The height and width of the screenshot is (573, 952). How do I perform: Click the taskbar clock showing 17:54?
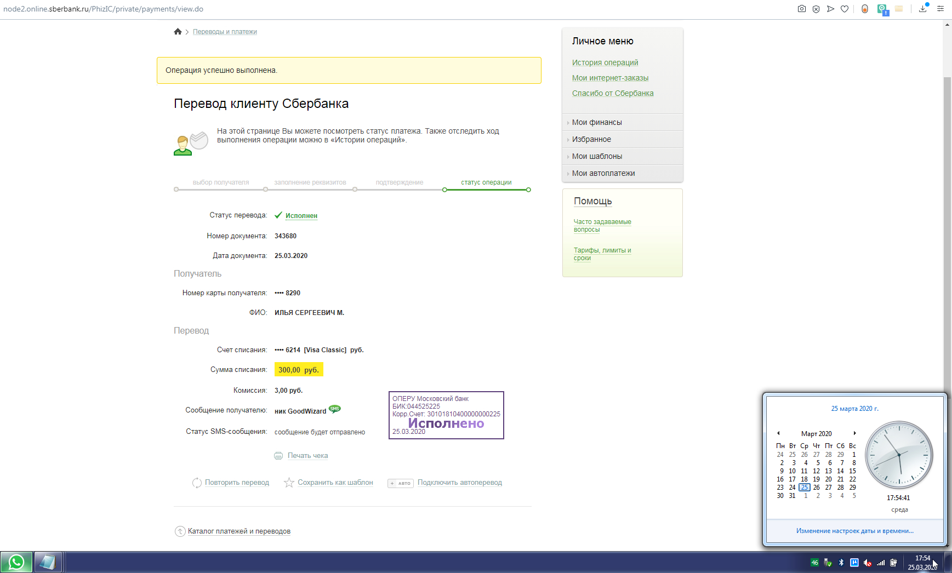tap(923, 563)
